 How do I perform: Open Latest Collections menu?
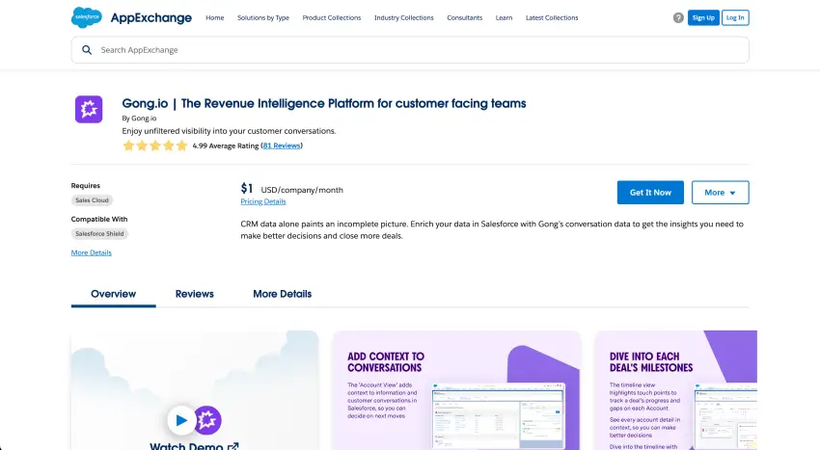click(x=552, y=17)
